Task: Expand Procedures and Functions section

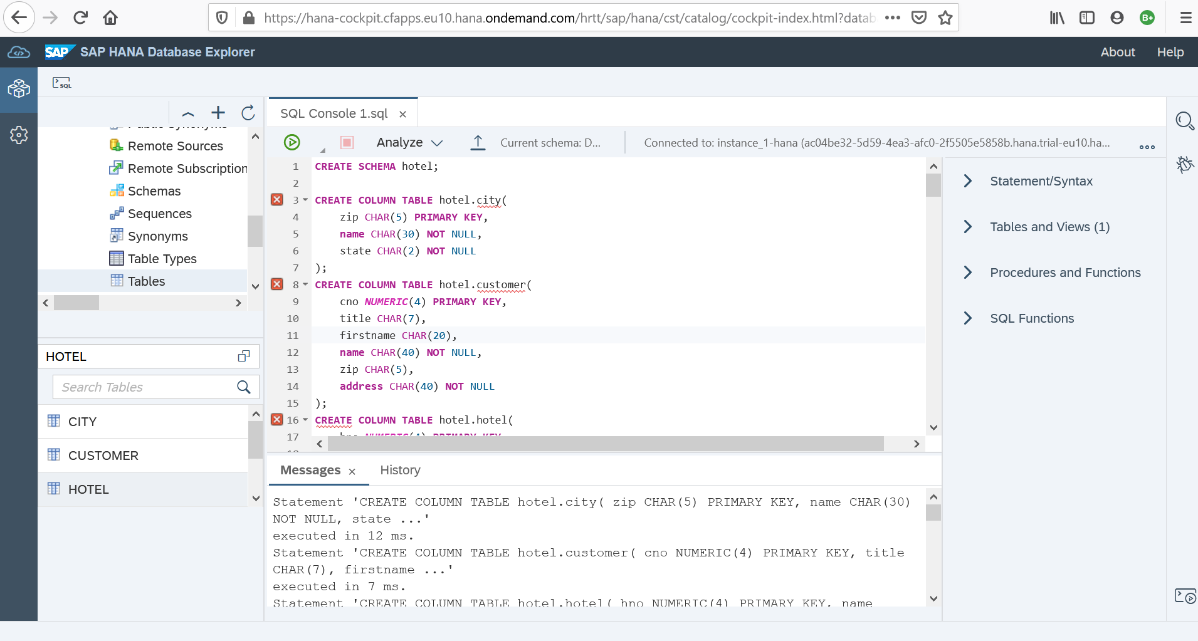Action: (968, 273)
